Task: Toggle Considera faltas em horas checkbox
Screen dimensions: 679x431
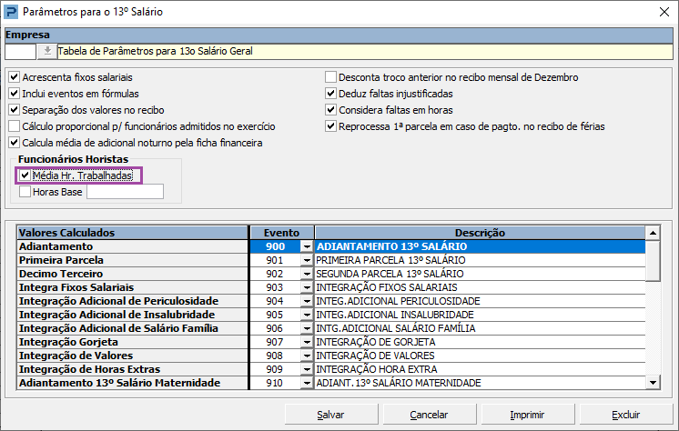Action: (x=330, y=110)
